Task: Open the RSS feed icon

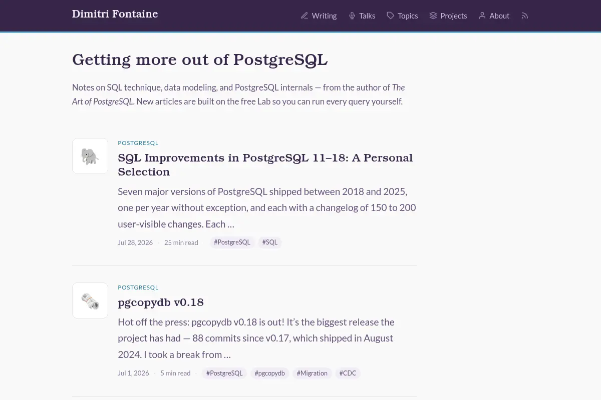Action: (x=525, y=15)
